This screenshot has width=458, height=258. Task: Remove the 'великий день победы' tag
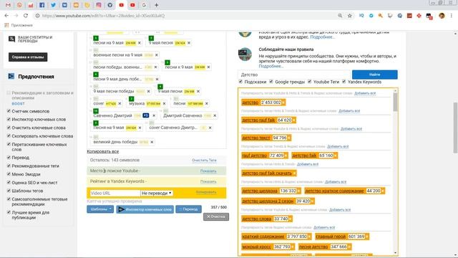pyautogui.click(x=152, y=142)
